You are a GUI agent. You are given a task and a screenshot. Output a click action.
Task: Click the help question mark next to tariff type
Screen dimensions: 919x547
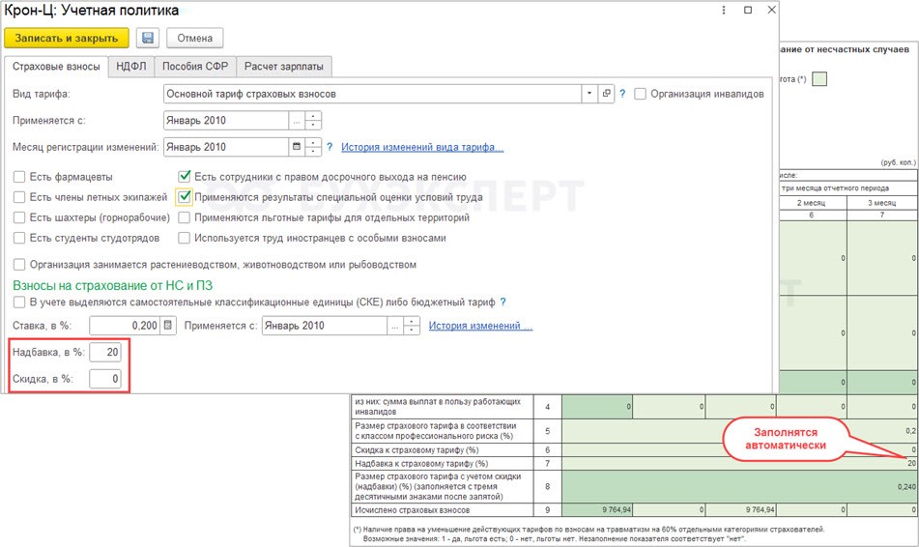pyautogui.click(x=623, y=94)
